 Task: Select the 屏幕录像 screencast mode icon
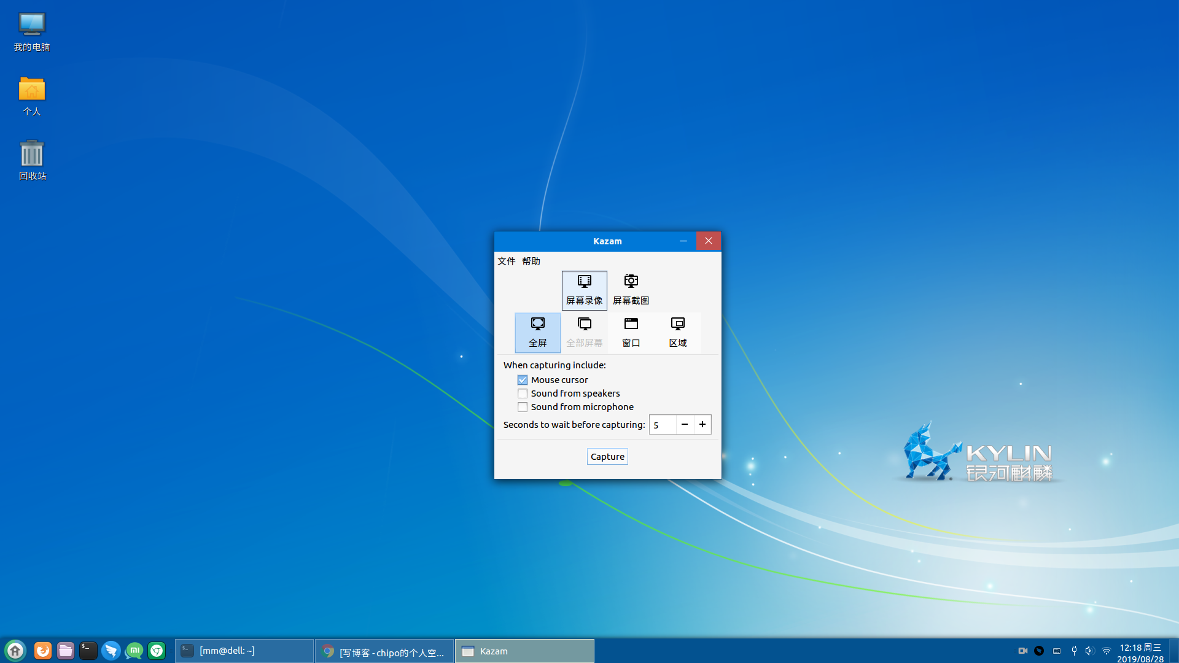[584, 290]
